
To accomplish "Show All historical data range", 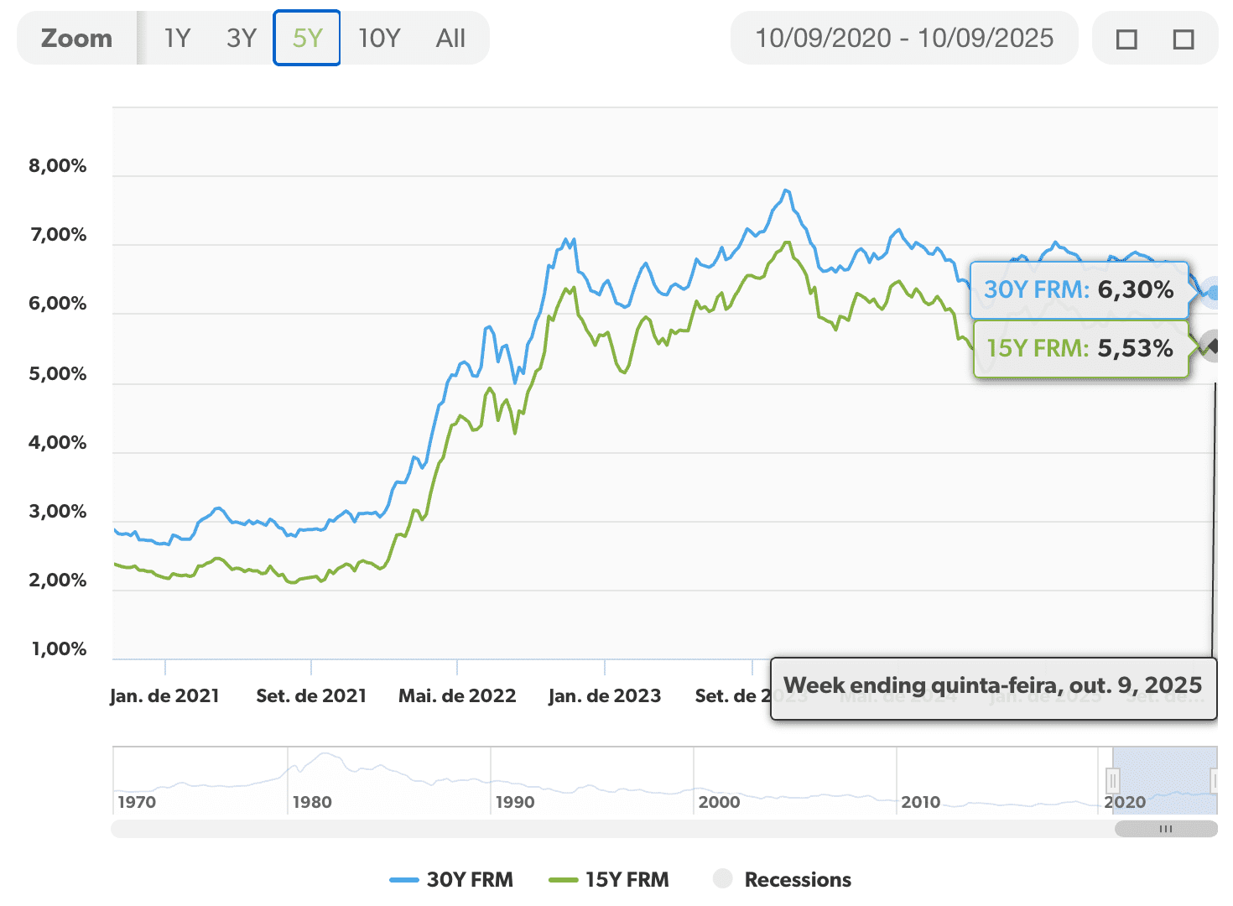I will (450, 39).
